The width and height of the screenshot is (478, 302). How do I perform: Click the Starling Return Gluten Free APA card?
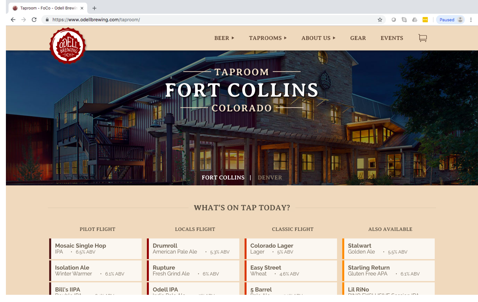pyautogui.click(x=388, y=271)
